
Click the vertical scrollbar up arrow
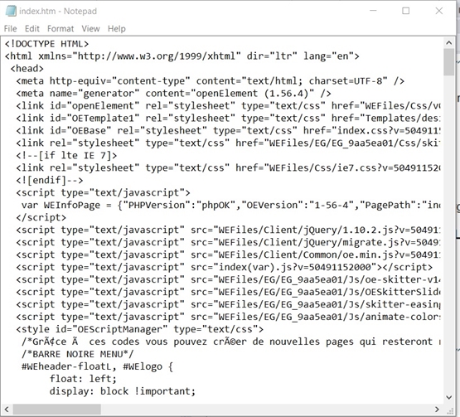pyautogui.click(x=449, y=43)
